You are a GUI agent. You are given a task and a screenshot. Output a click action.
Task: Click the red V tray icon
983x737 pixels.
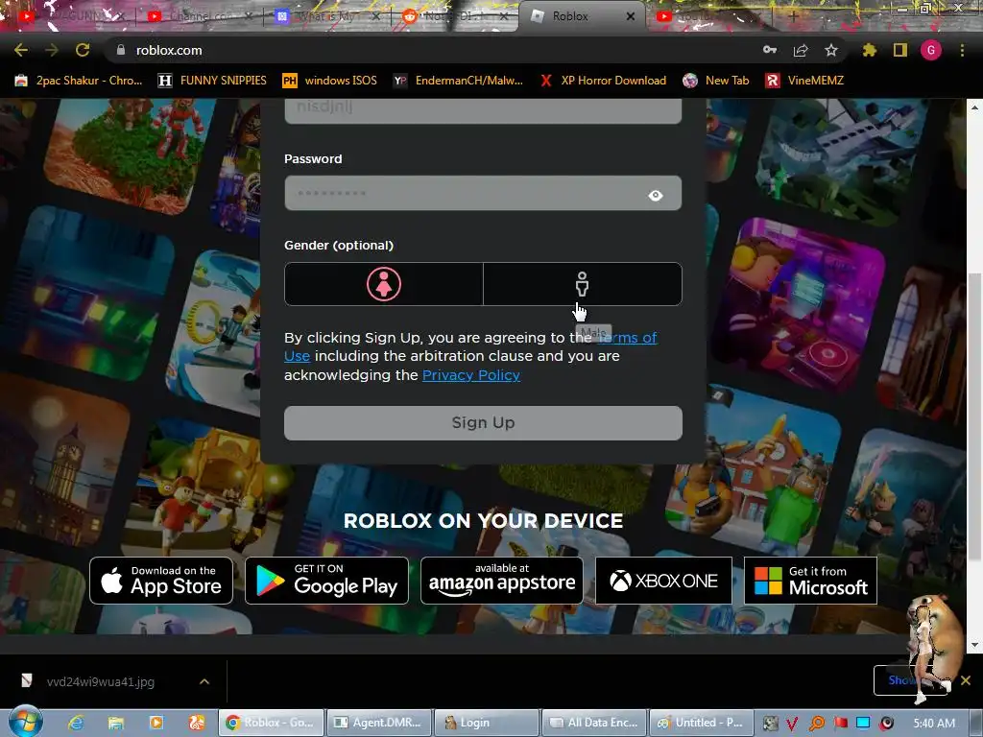[792, 724]
